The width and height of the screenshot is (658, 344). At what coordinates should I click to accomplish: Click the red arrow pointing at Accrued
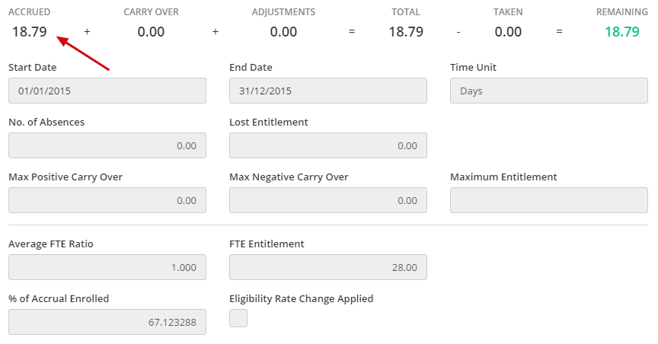point(84,53)
